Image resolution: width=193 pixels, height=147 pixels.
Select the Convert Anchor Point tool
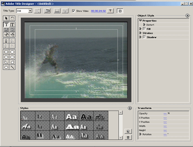pyautogui.click(x=12, y=46)
